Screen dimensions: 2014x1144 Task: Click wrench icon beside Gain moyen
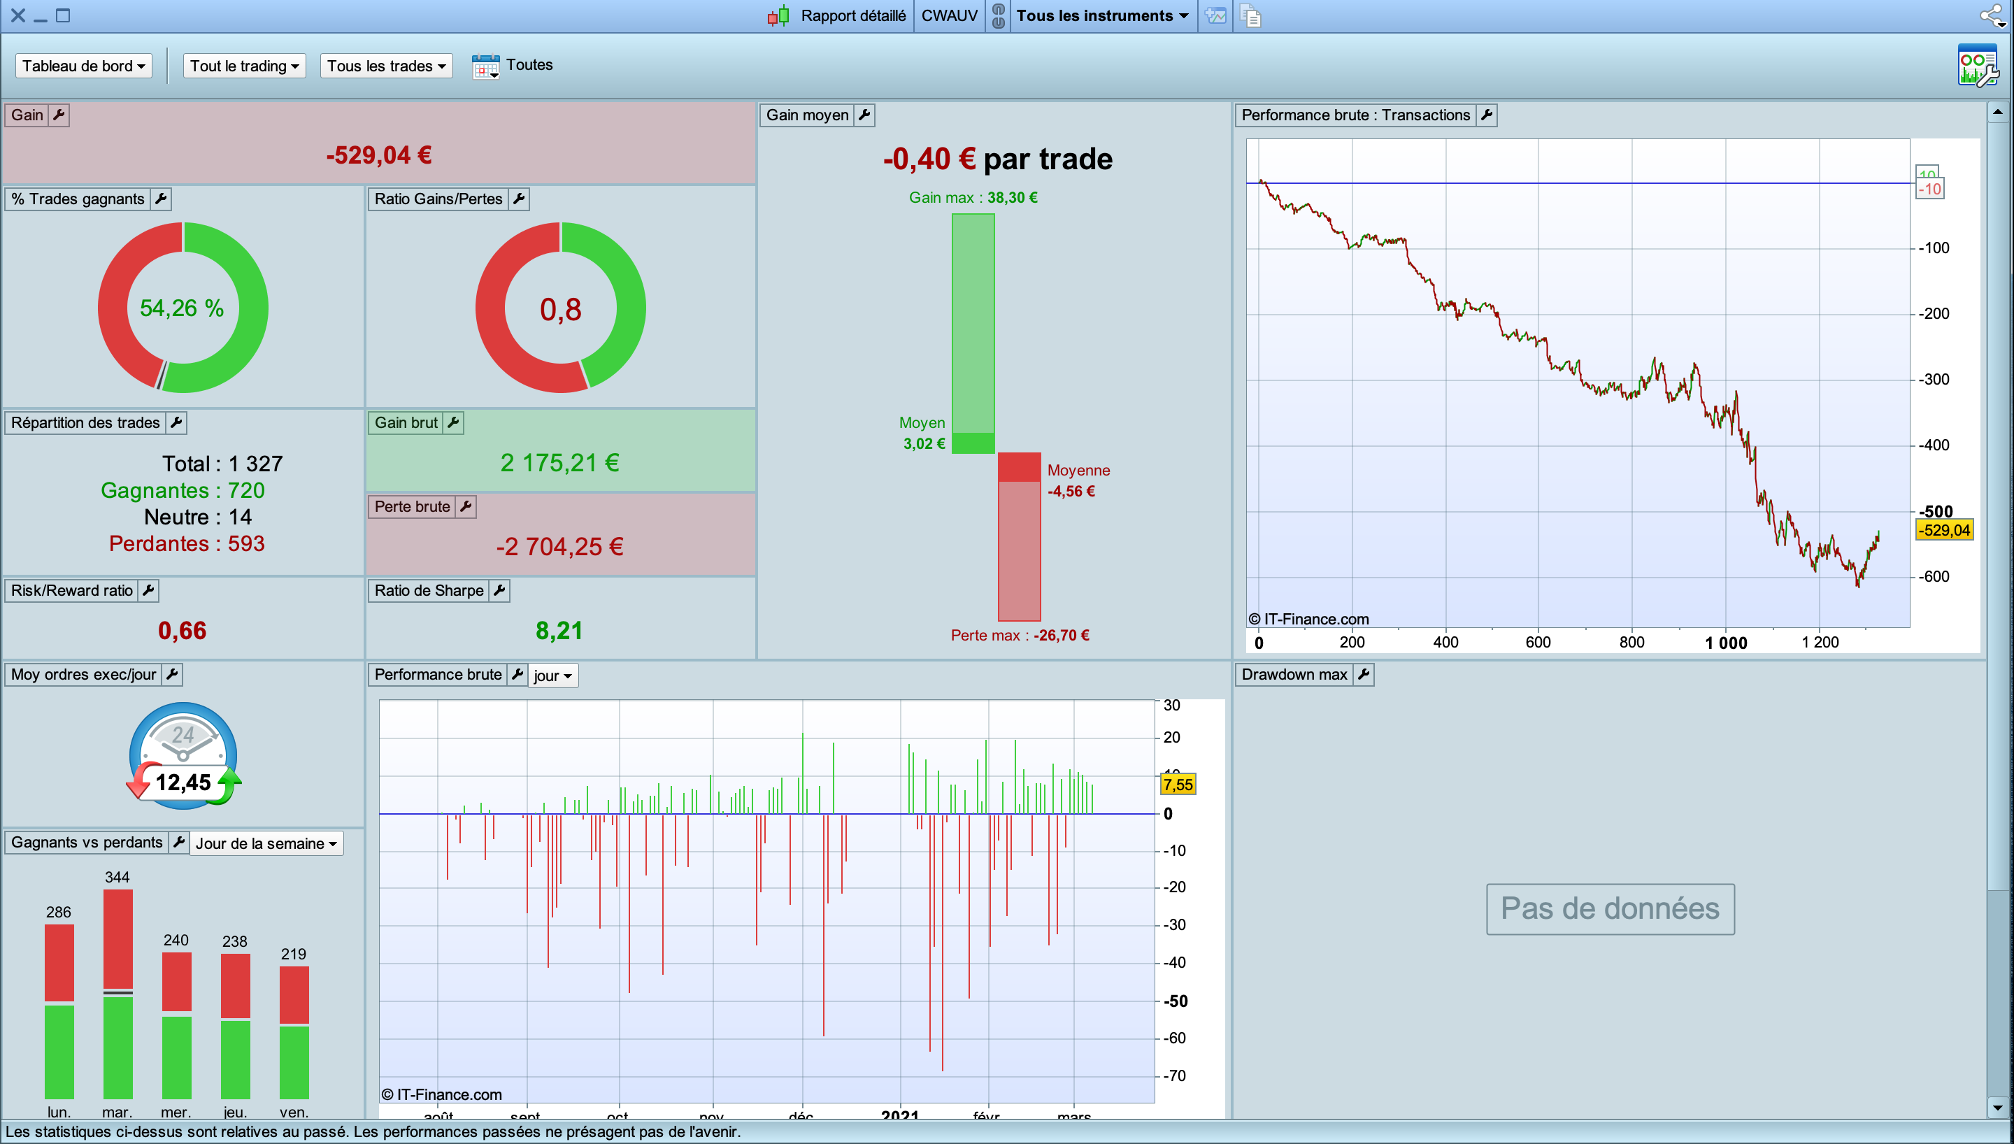click(x=864, y=115)
